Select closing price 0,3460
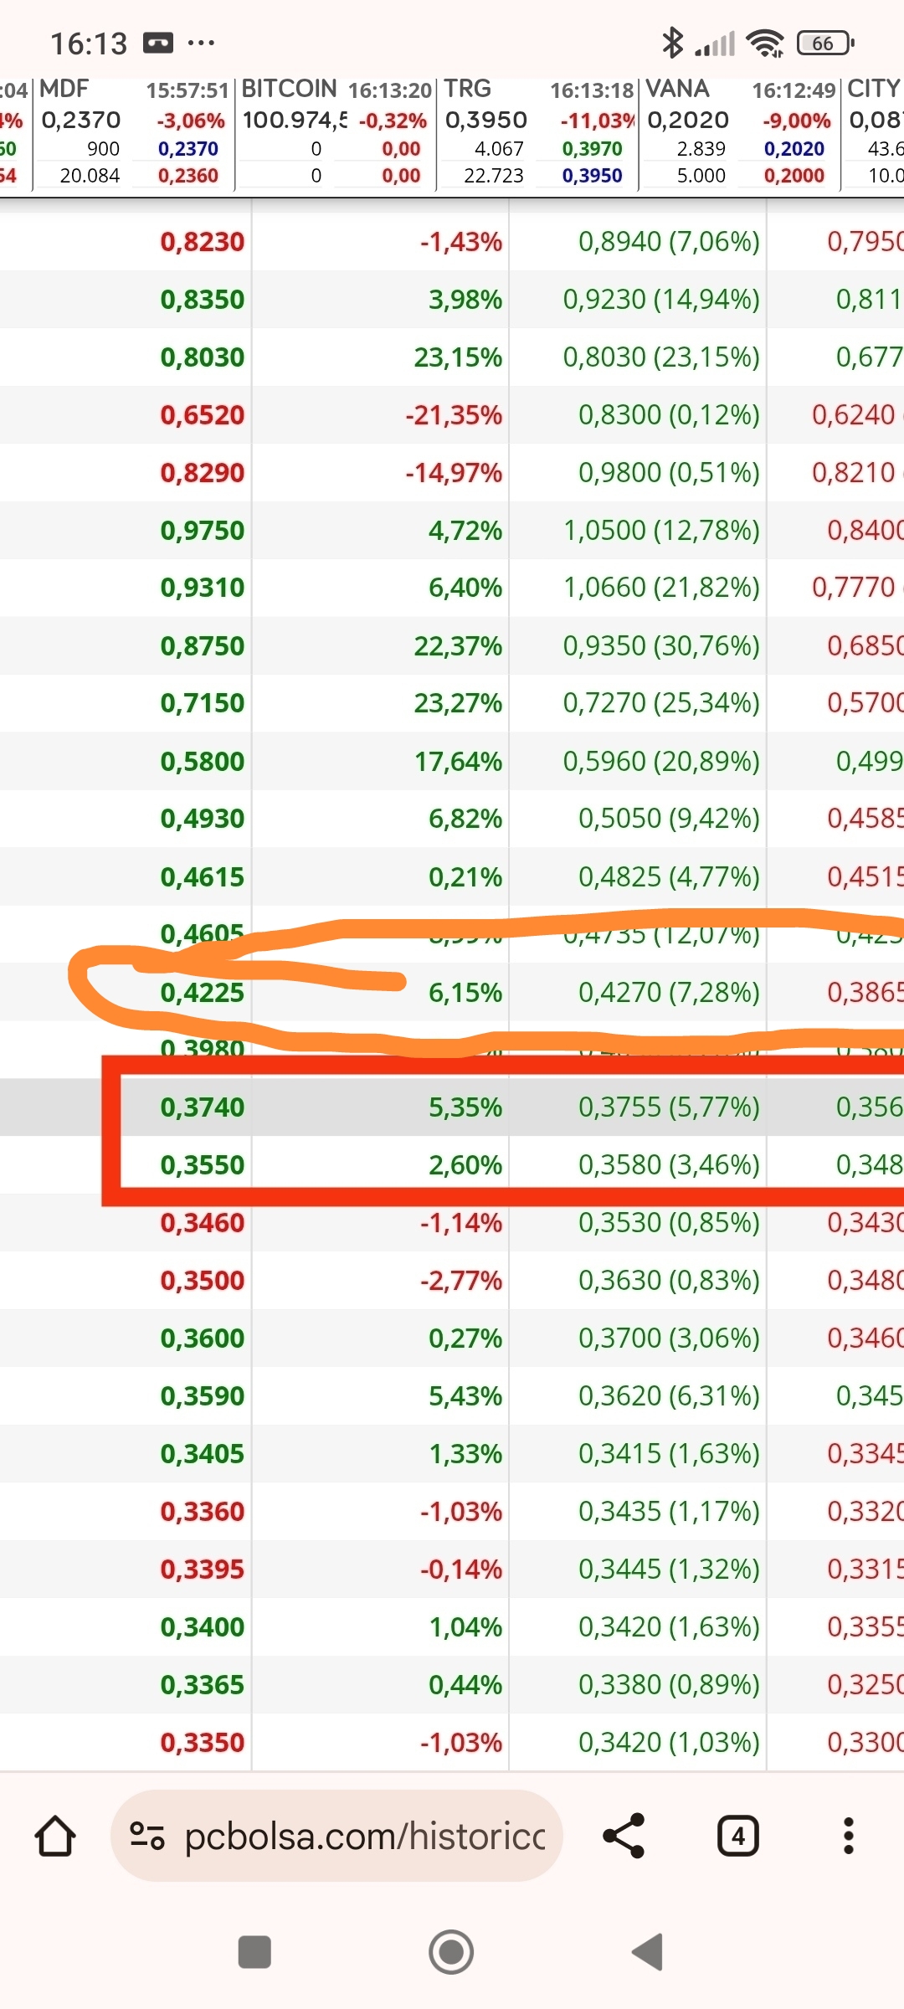Viewport: 904px width, 2009px height. [202, 1223]
